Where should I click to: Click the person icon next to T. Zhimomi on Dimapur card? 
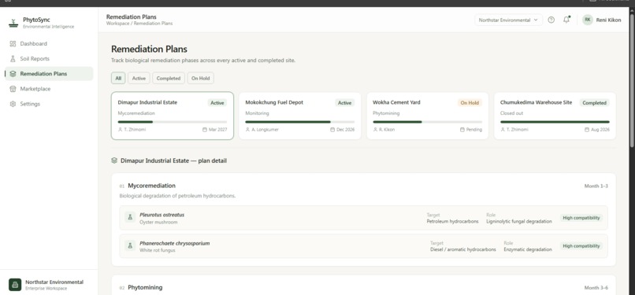click(x=120, y=130)
